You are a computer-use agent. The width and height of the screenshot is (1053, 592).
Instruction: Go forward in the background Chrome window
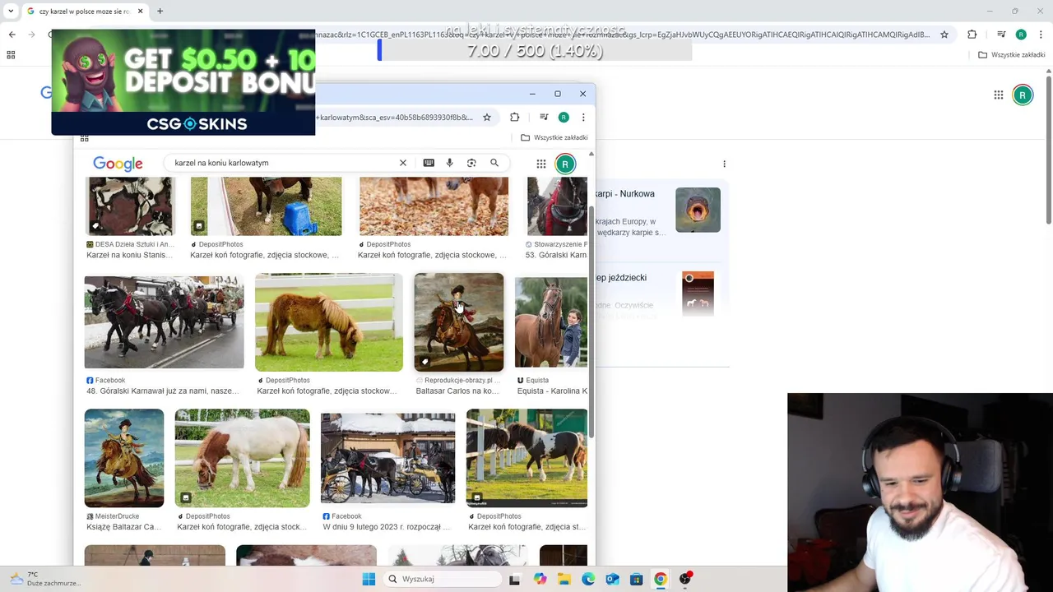[x=32, y=35]
